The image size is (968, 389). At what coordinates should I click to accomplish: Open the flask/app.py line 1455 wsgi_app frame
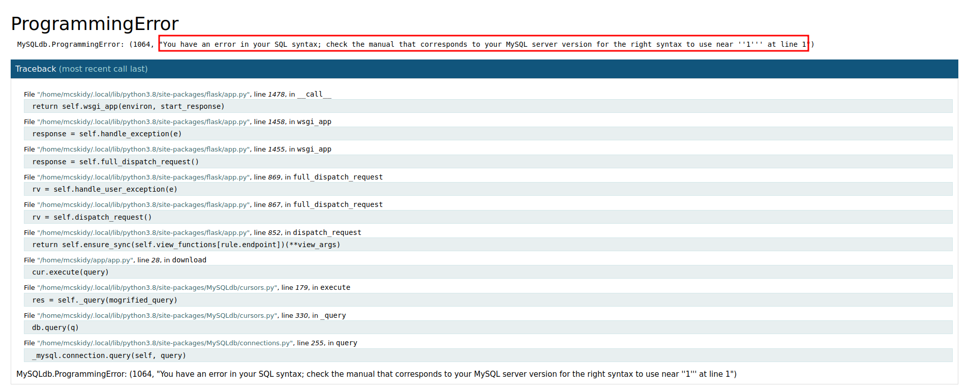177,149
